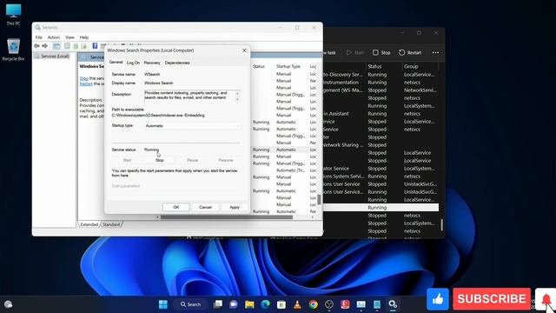Sort by Group column in Task Manager
The width and height of the screenshot is (556, 313).
(x=411, y=66)
